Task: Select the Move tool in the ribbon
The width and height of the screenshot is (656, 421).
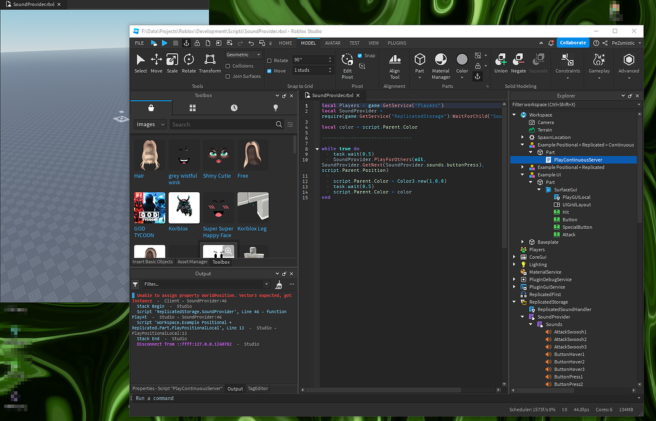Action: 157,63
